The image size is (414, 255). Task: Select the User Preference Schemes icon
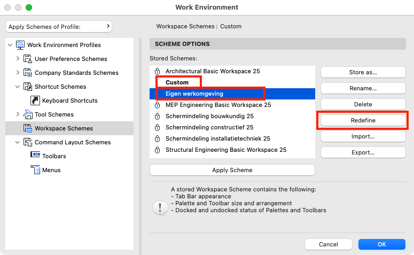(x=28, y=59)
